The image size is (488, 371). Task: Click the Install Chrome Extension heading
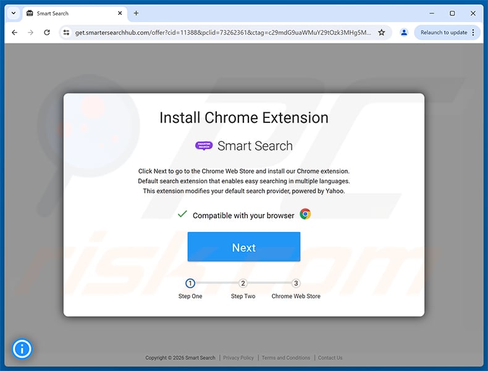pos(244,117)
